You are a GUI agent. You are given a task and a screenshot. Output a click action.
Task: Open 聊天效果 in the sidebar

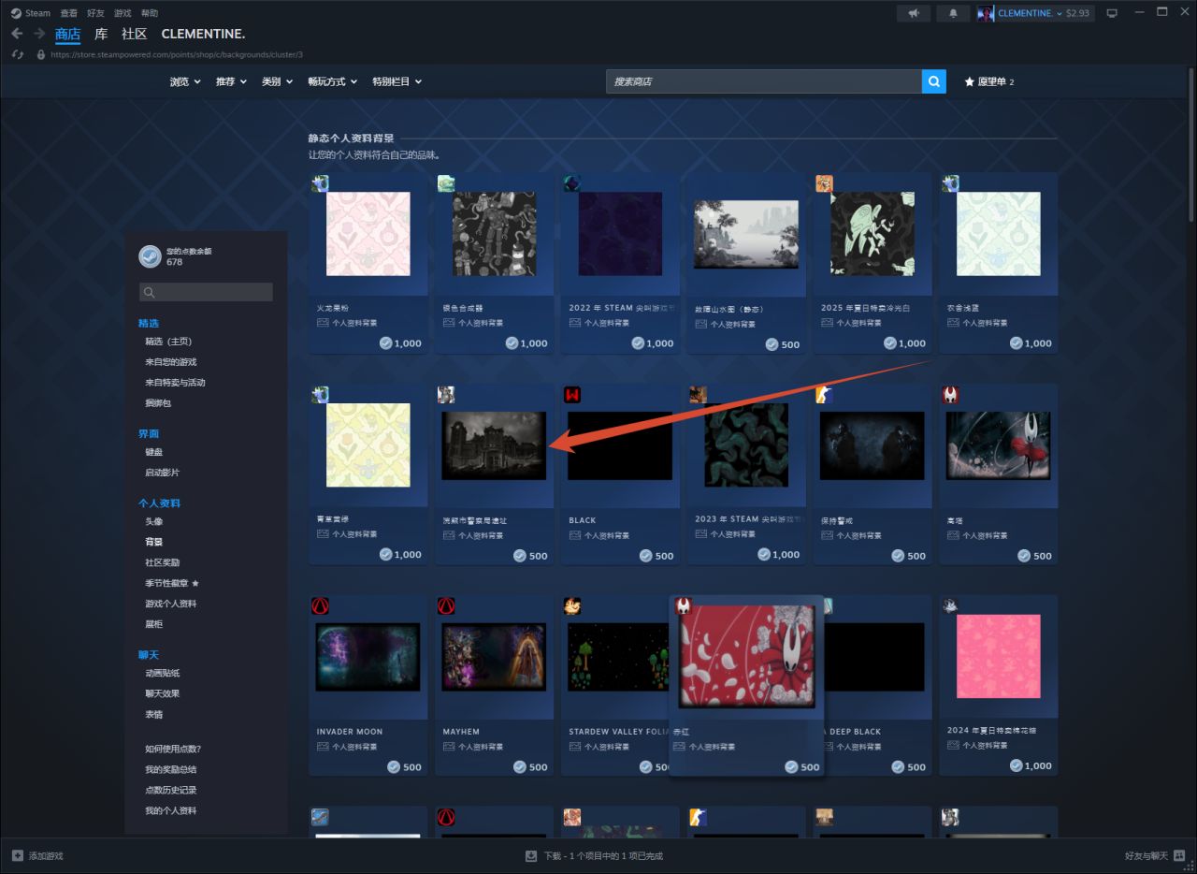(x=163, y=693)
